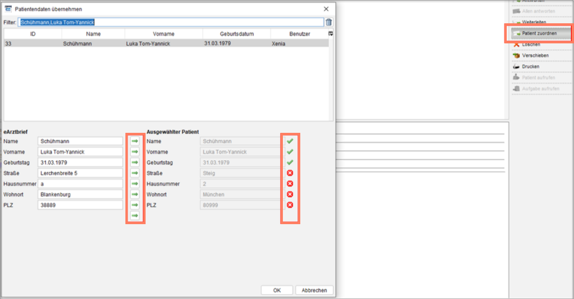Open the table column settings icon

pos(330,34)
